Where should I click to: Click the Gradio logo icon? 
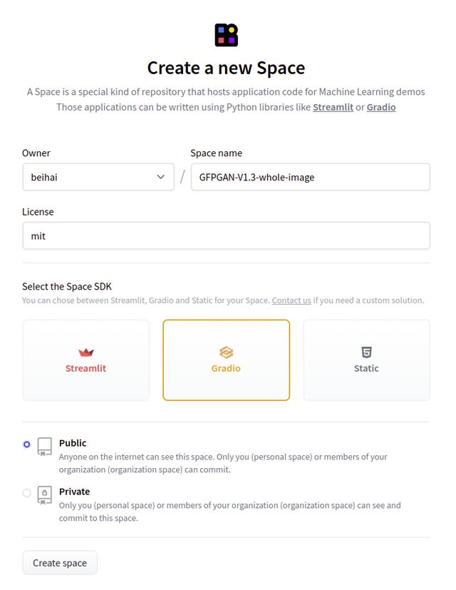click(226, 352)
